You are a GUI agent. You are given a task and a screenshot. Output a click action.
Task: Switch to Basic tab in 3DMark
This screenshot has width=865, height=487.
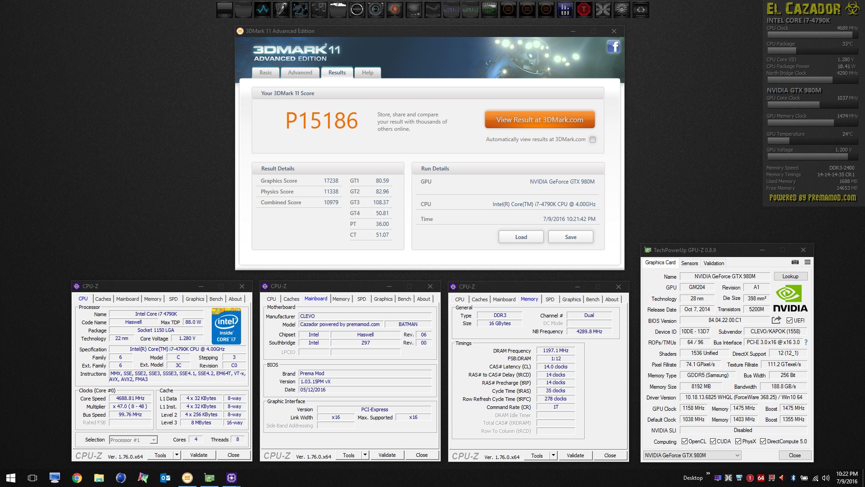point(265,73)
